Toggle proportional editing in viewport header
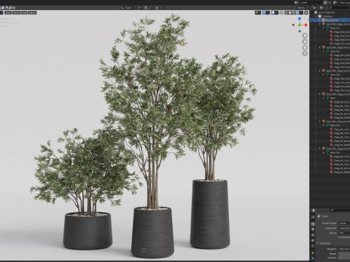Viewport: 350px width, 262px height. click(157, 8)
